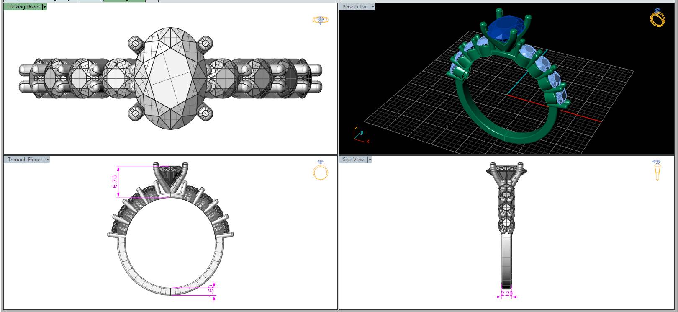Click the ring orientation icon in Looking Down view
This screenshot has height=312, width=678.
point(321,20)
